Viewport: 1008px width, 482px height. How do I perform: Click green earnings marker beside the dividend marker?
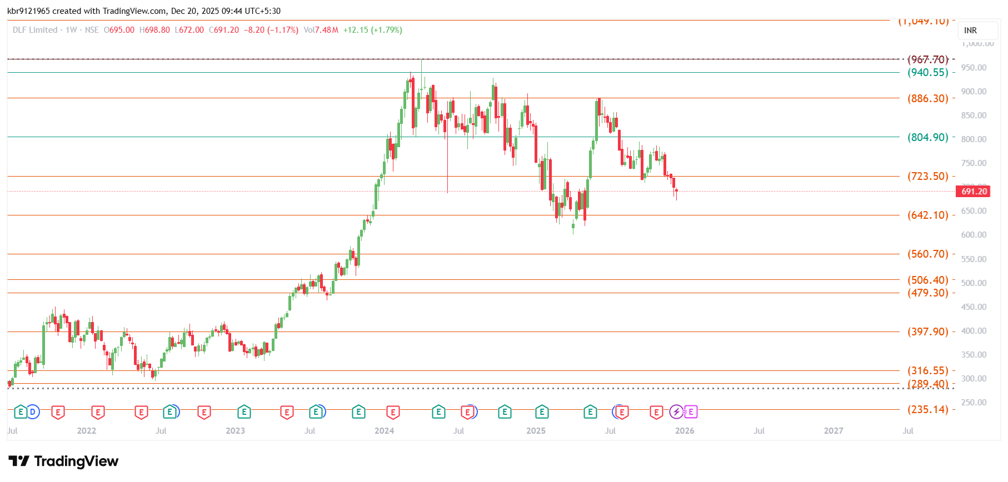(21, 411)
